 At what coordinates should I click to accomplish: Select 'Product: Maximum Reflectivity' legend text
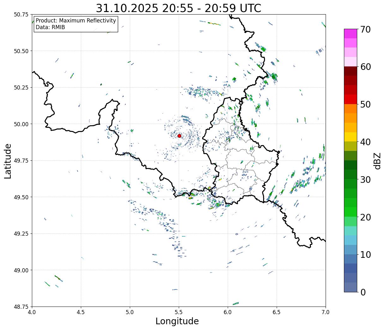coord(76,21)
